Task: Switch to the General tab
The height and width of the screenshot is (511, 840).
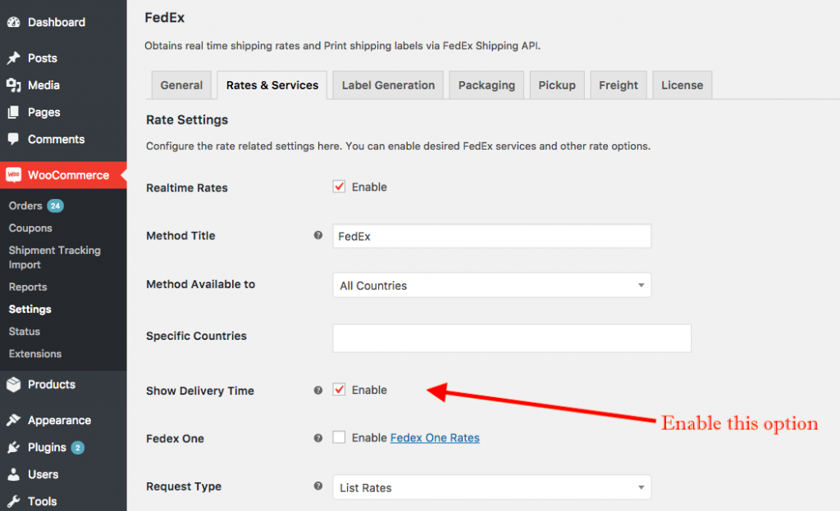Action: pos(181,85)
